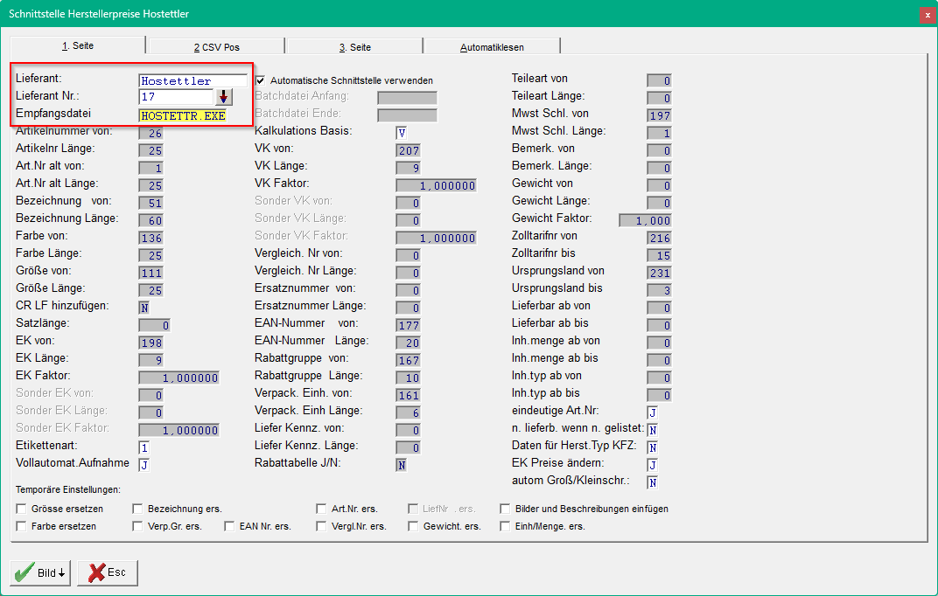
Task: Close the Schnittstelle Herstellerpreise window
Action: pos(927,15)
